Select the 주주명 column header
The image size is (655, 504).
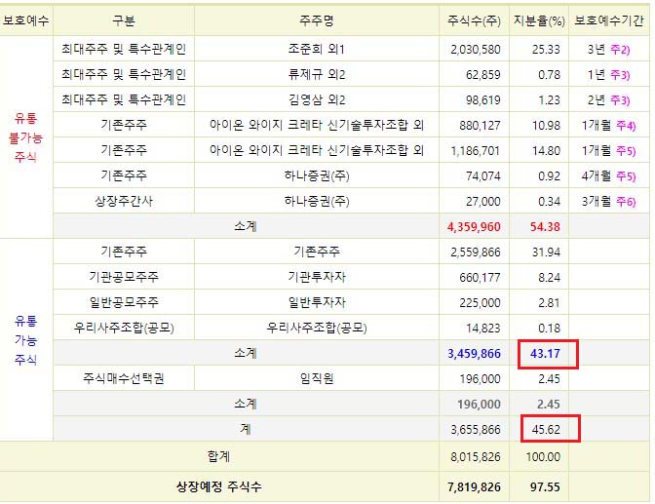click(x=316, y=20)
